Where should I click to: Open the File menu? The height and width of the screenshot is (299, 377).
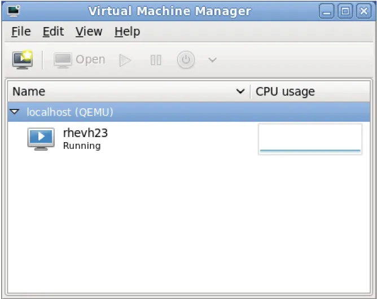pos(21,32)
